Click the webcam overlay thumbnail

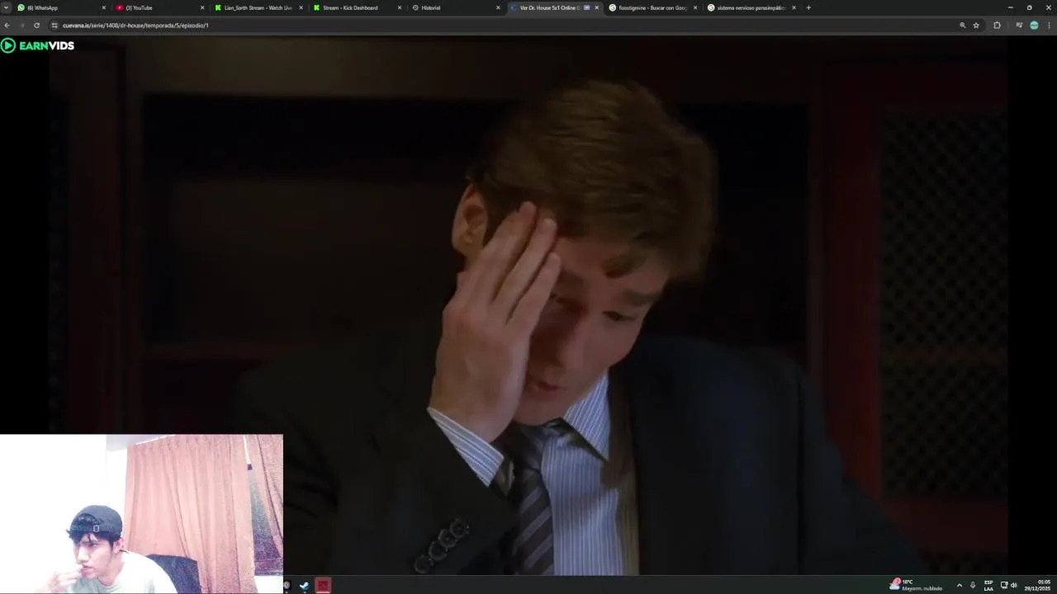tap(141, 514)
